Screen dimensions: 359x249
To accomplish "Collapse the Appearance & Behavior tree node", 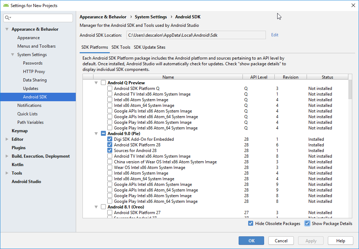I will pyautogui.click(x=7, y=29).
